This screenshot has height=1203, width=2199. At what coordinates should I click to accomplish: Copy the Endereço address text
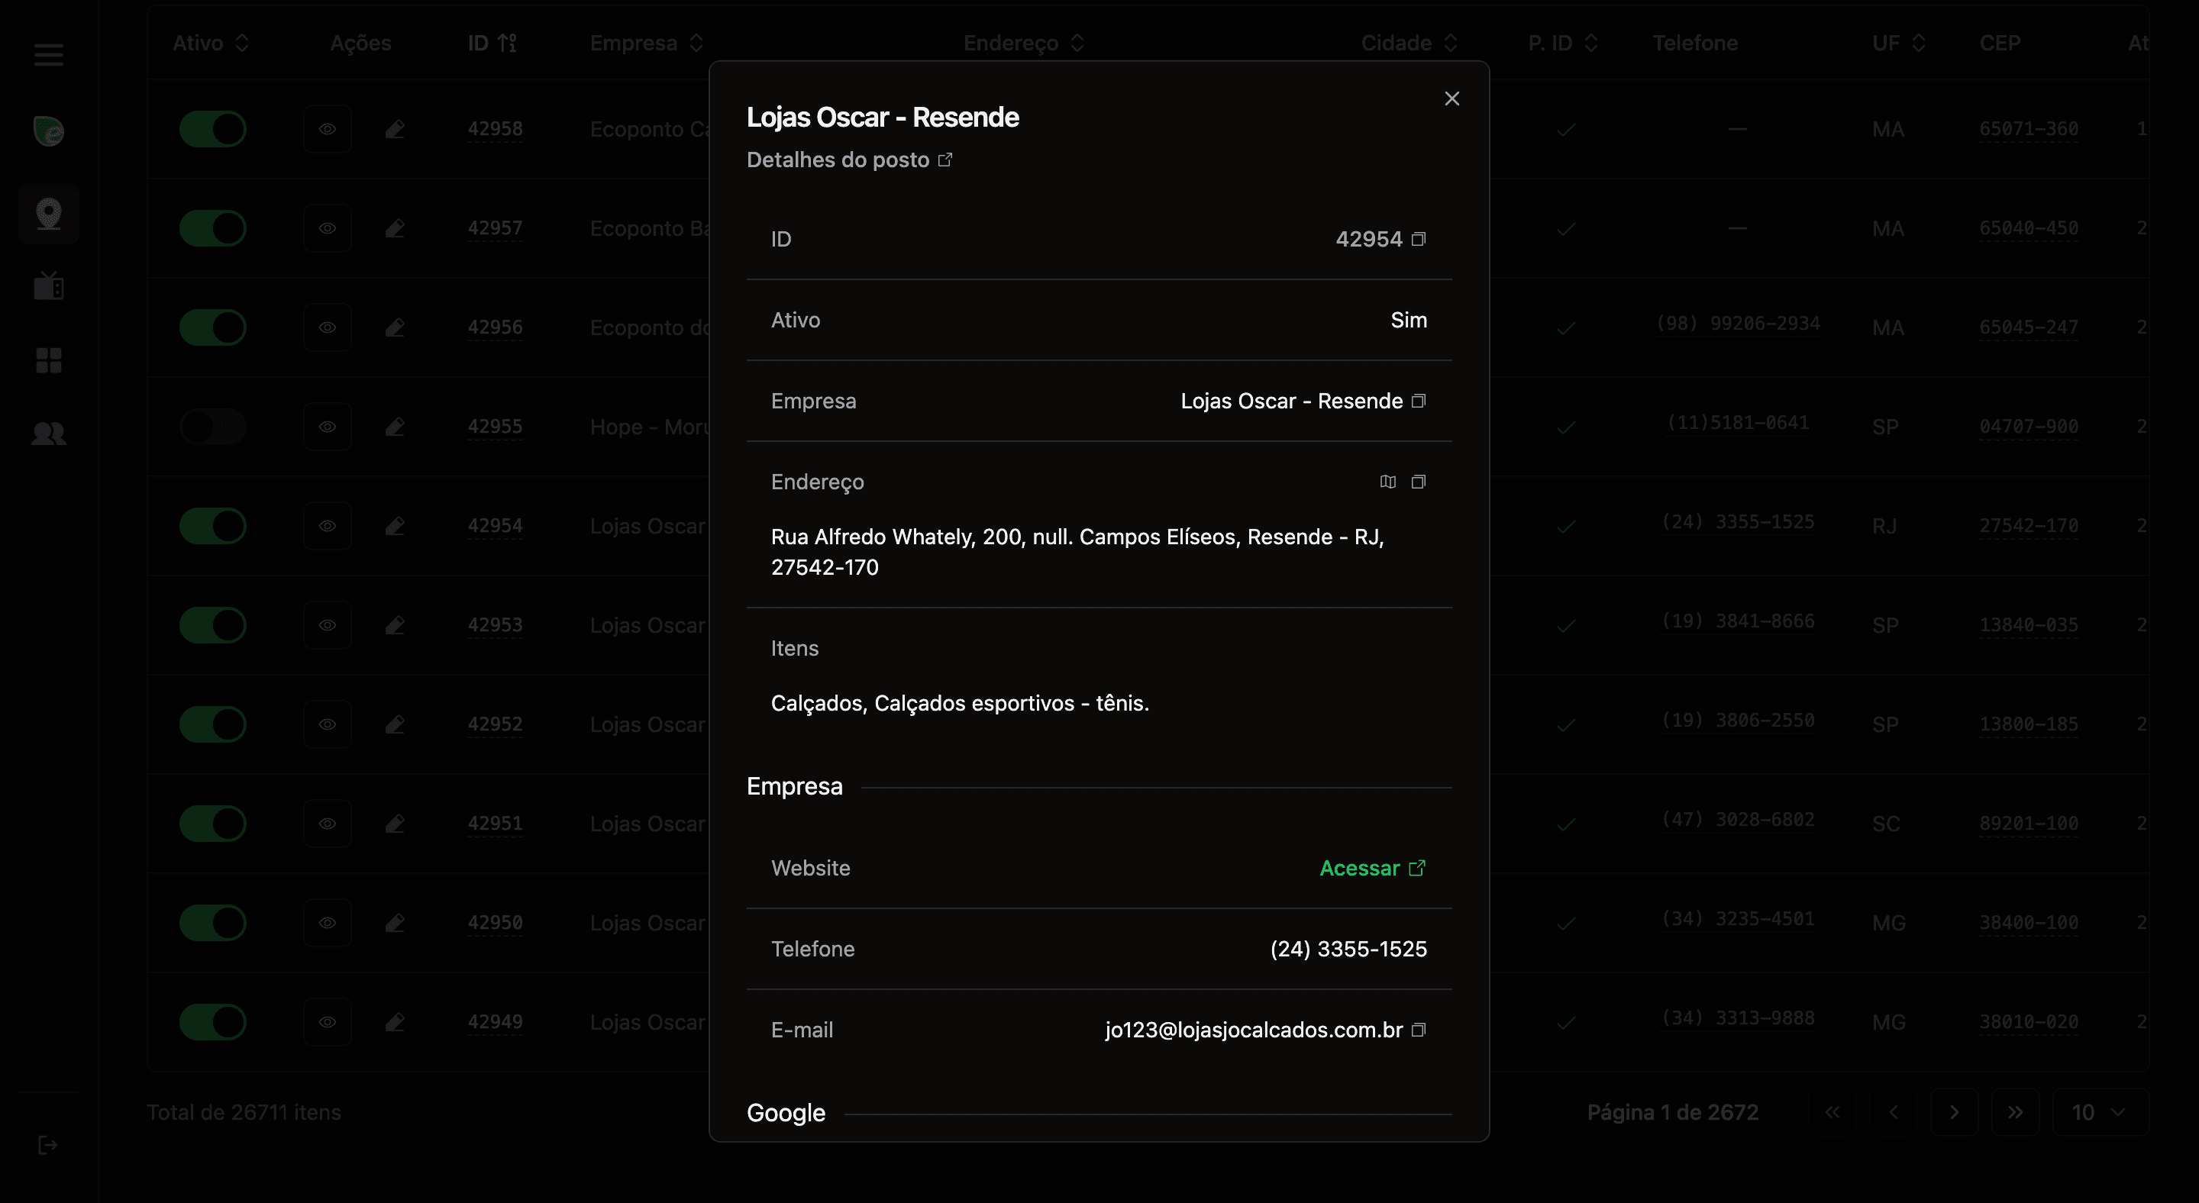click(x=1418, y=482)
